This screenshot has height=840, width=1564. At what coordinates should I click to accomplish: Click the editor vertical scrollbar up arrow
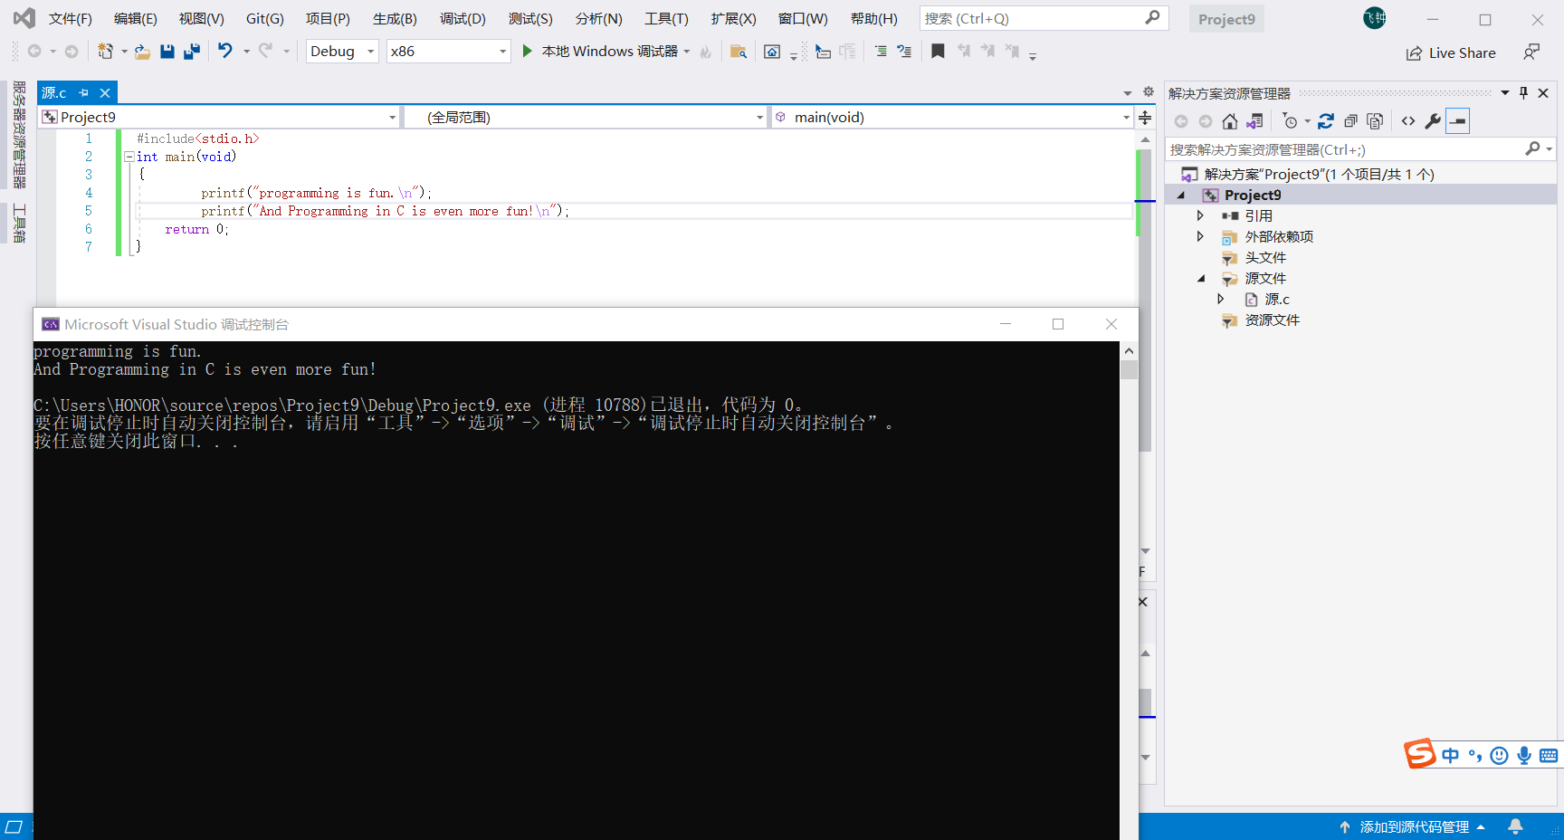[x=1145, y=139]
